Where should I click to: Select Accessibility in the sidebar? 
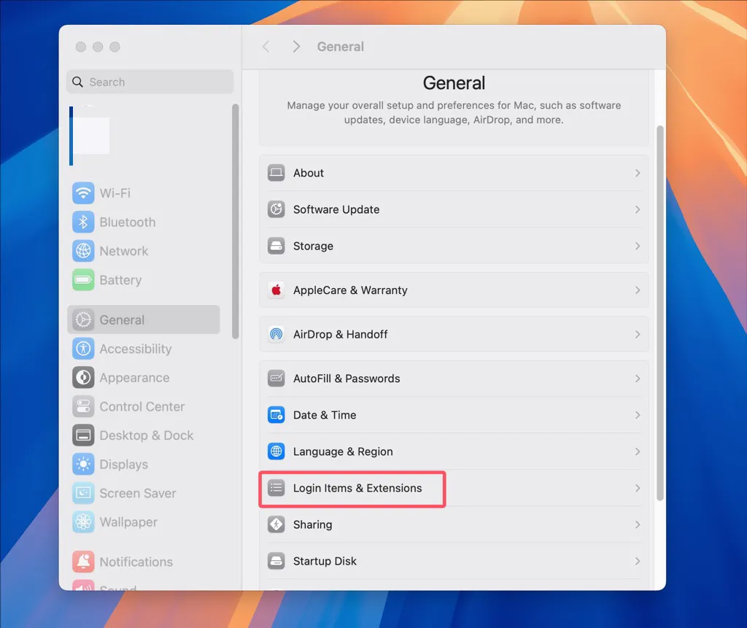144,349
